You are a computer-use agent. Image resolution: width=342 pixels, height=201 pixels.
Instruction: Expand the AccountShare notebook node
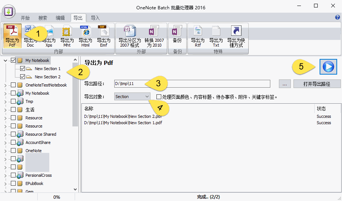pos(6,142)
